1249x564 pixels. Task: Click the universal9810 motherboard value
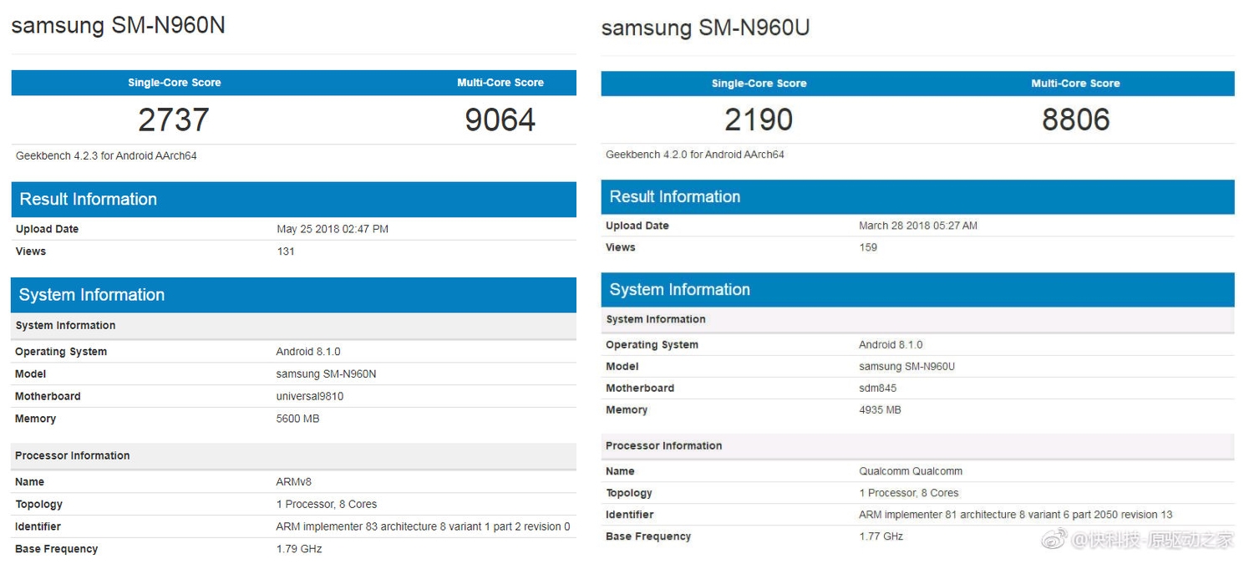[x=309, y=396]
